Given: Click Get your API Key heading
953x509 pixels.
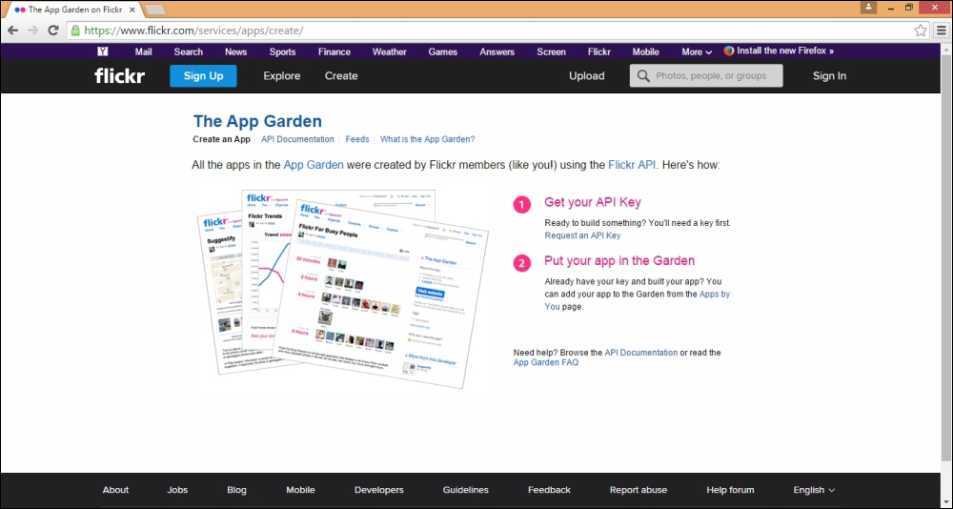Looking at the screenshot, I should 593,202.
